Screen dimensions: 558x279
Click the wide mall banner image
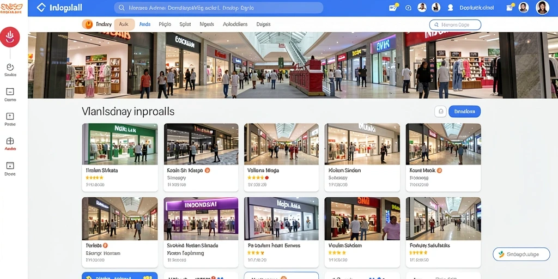tap(293, 65)
